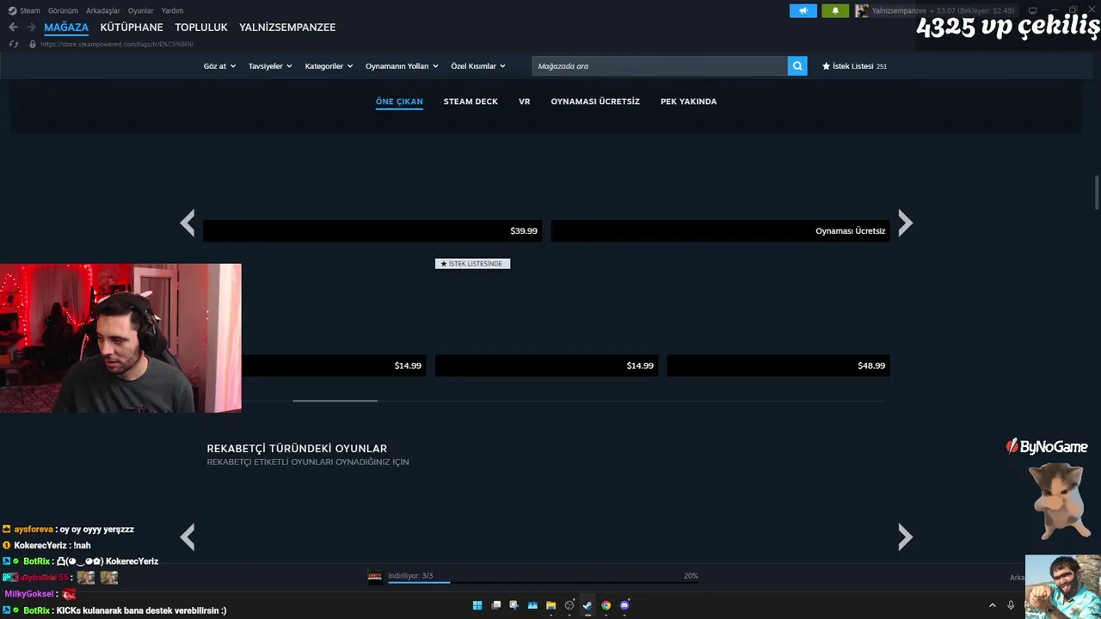
Task: Select the PEK YAKINDA tab
Action: point(688,101)
